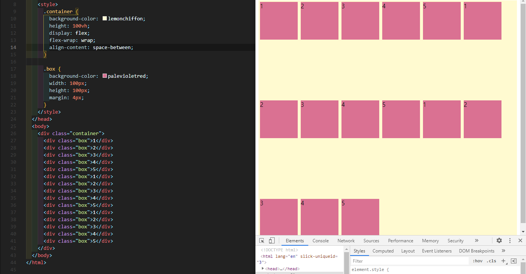This screenshot has height=274, width=526.
Task: Click the "flex-wrap: wrap;" code line
Action: (x=72, y=40)
